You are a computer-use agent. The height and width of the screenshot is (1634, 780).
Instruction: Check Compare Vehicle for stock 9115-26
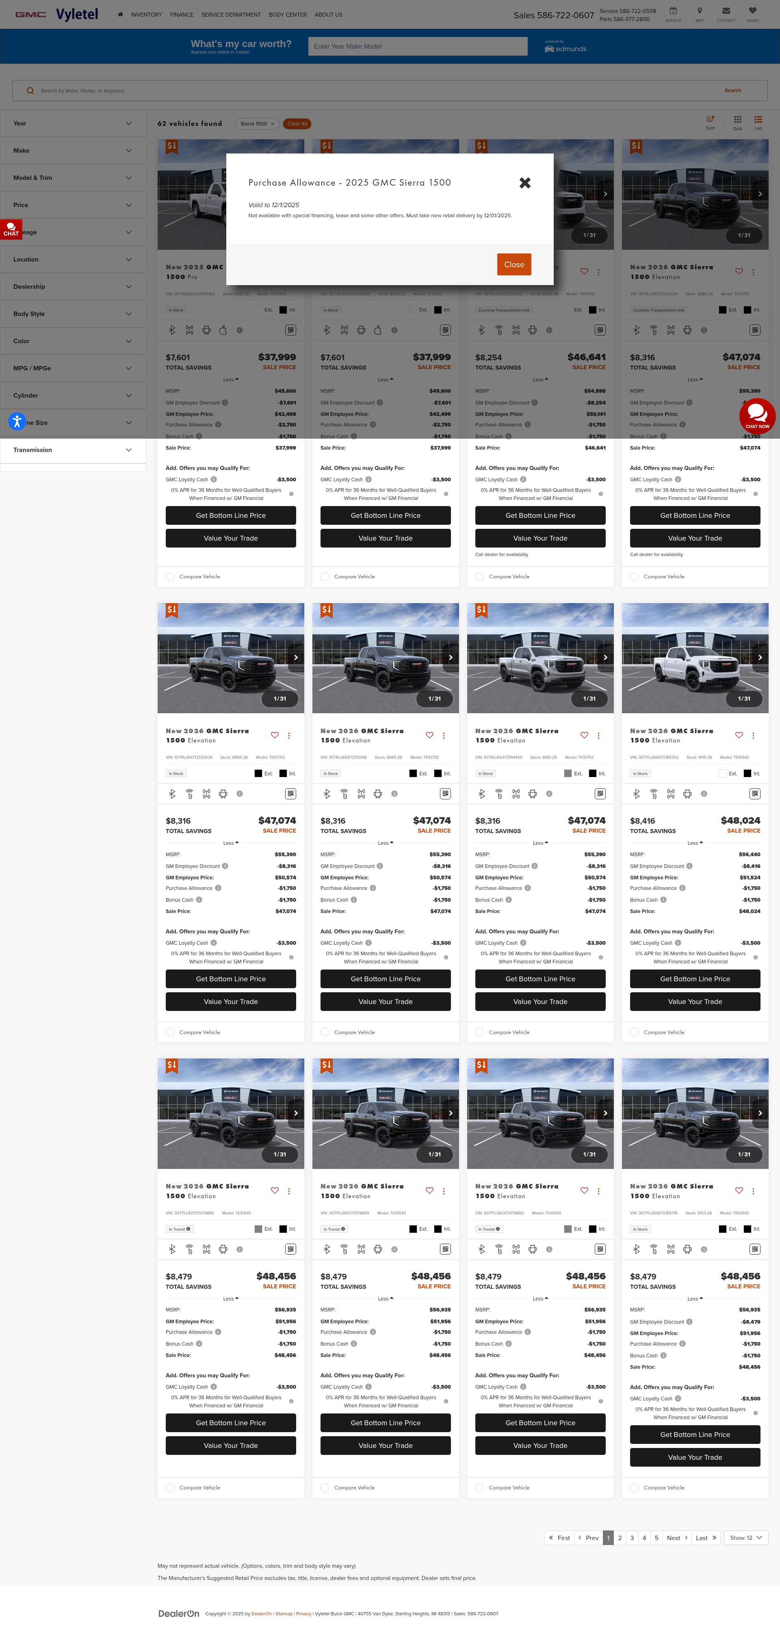click(635, 1032)
